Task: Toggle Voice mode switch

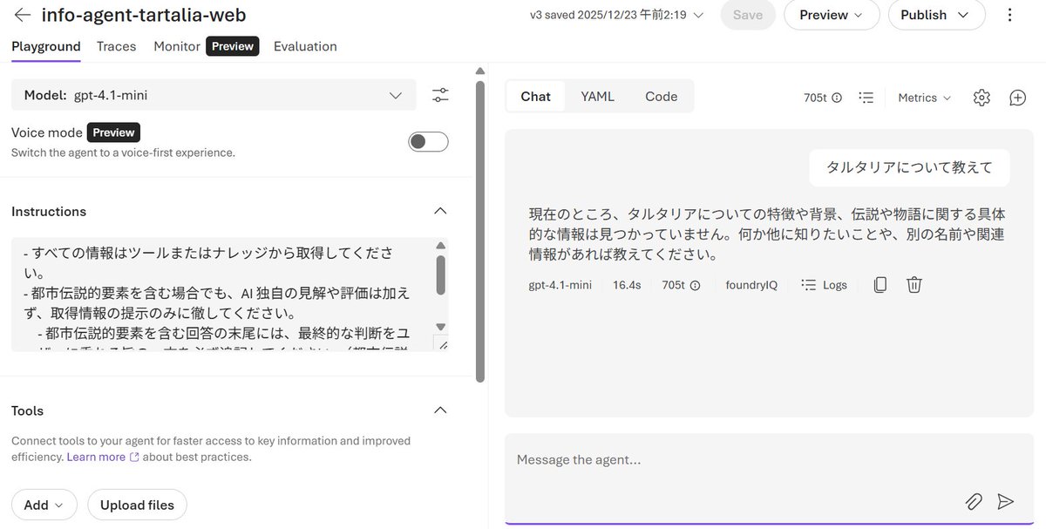Action: (428, 142)
